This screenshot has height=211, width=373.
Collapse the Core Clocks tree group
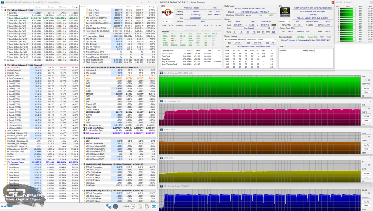(x=5, y=15)
